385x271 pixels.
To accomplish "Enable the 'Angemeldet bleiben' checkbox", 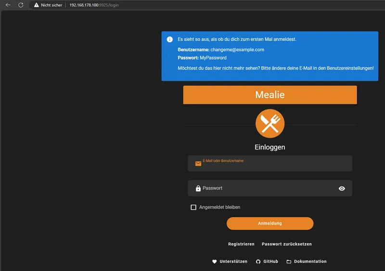I will click(193, 207).
